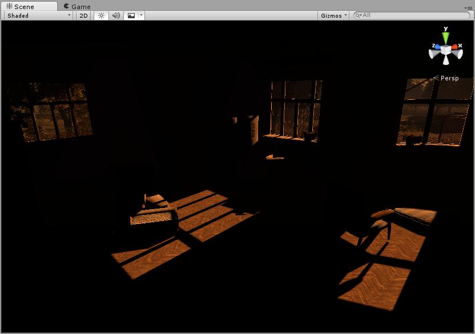Viewport: 475px width, 334px height.
Task: Click the green Y axis cone
Action: (x=446, y=38)
